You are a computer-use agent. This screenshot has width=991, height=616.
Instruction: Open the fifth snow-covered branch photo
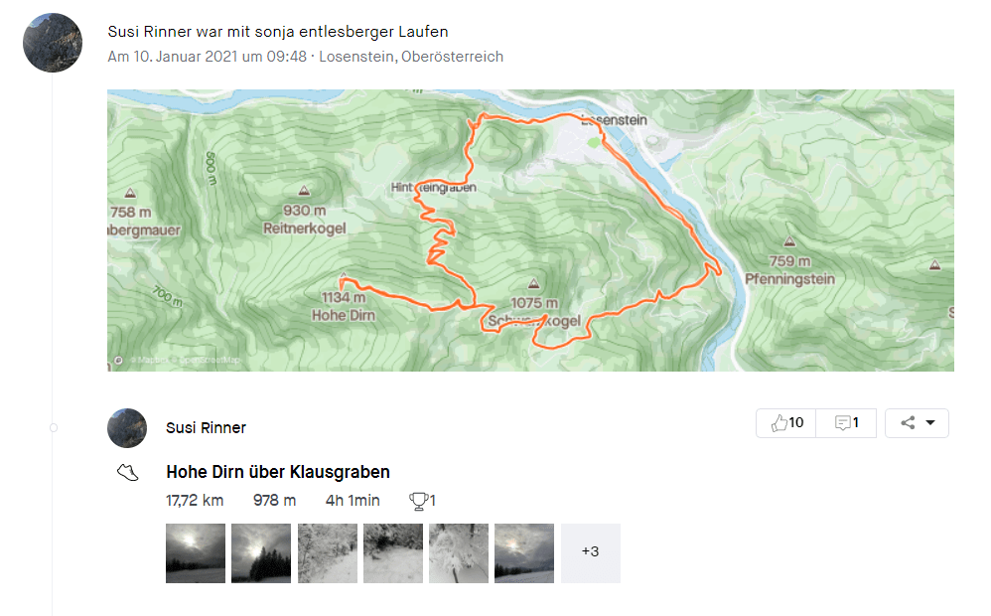point(459,552)
